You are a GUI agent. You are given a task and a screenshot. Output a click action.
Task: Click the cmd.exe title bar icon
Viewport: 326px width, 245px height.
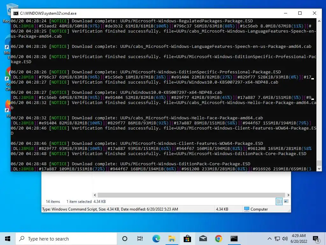[x=16, y=13]
